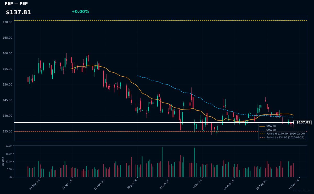Click the "15 Sep '26" date label
The image size is (314, 194).
tap(294, 184)
